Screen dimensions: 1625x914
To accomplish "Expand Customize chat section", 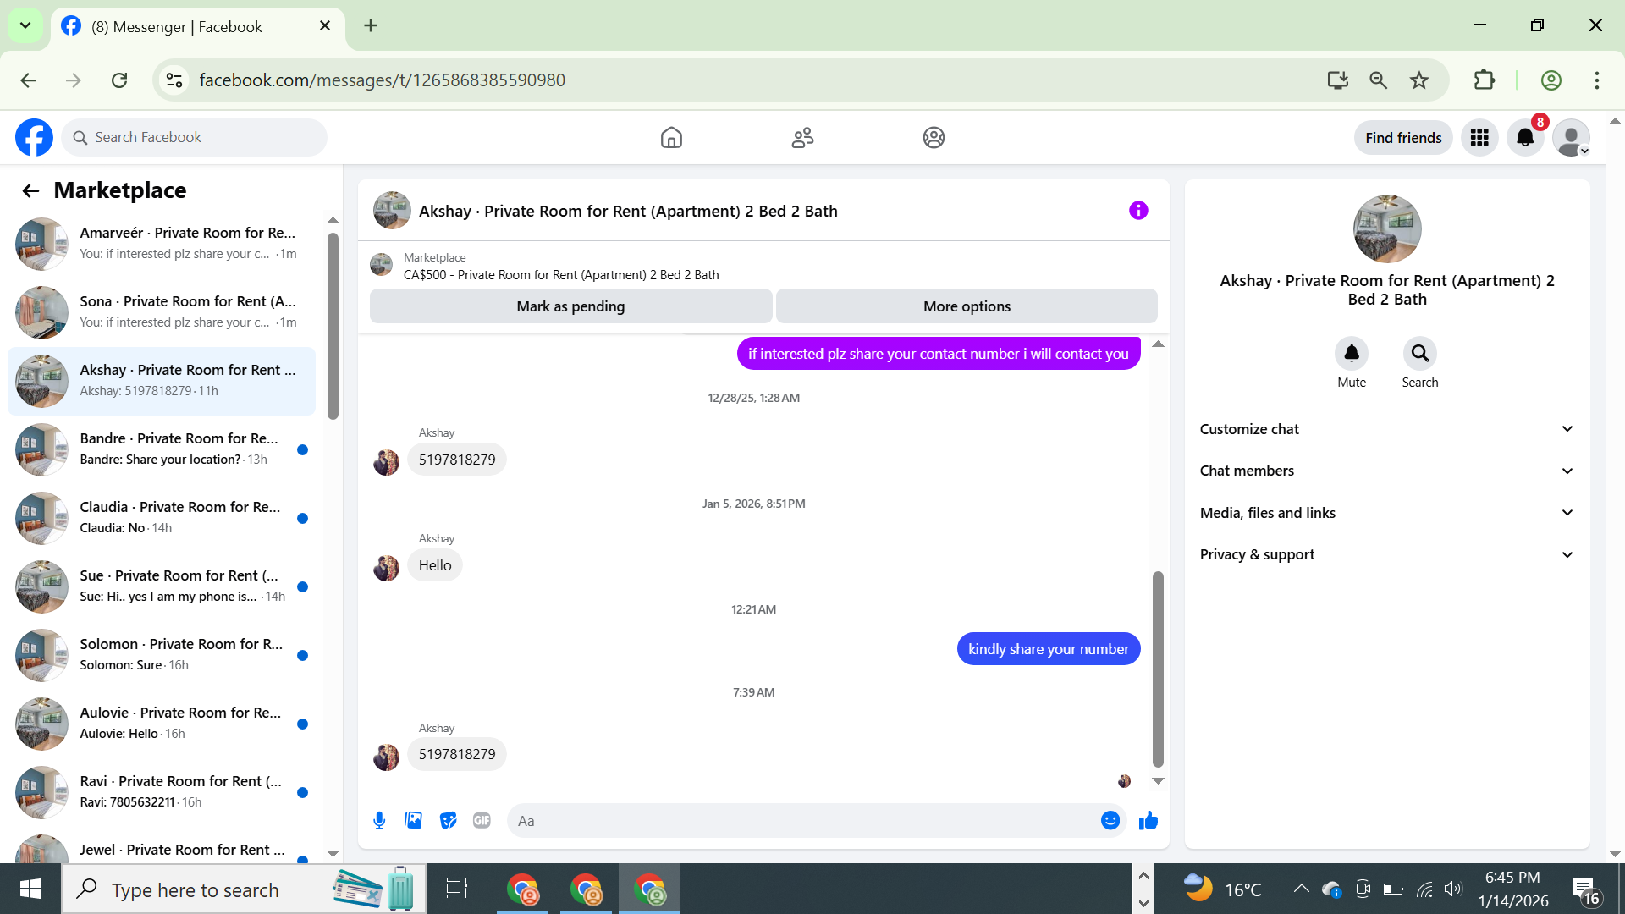I will (1386, 429).
